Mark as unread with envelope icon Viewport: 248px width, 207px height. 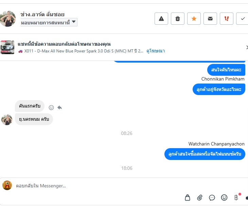[210, 19]
